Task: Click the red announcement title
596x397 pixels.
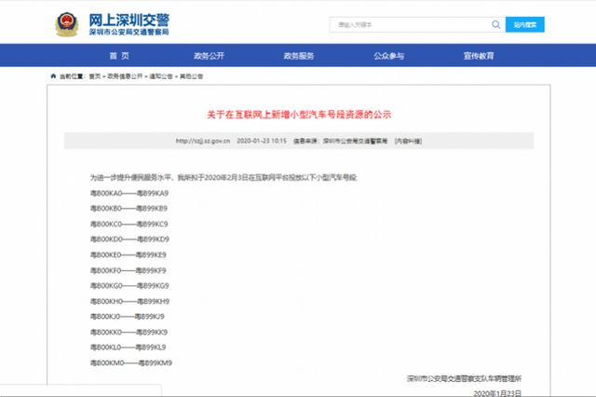Action: pos(298,114)
